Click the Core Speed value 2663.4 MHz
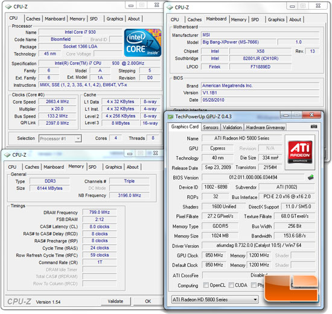 coord(57,102)
